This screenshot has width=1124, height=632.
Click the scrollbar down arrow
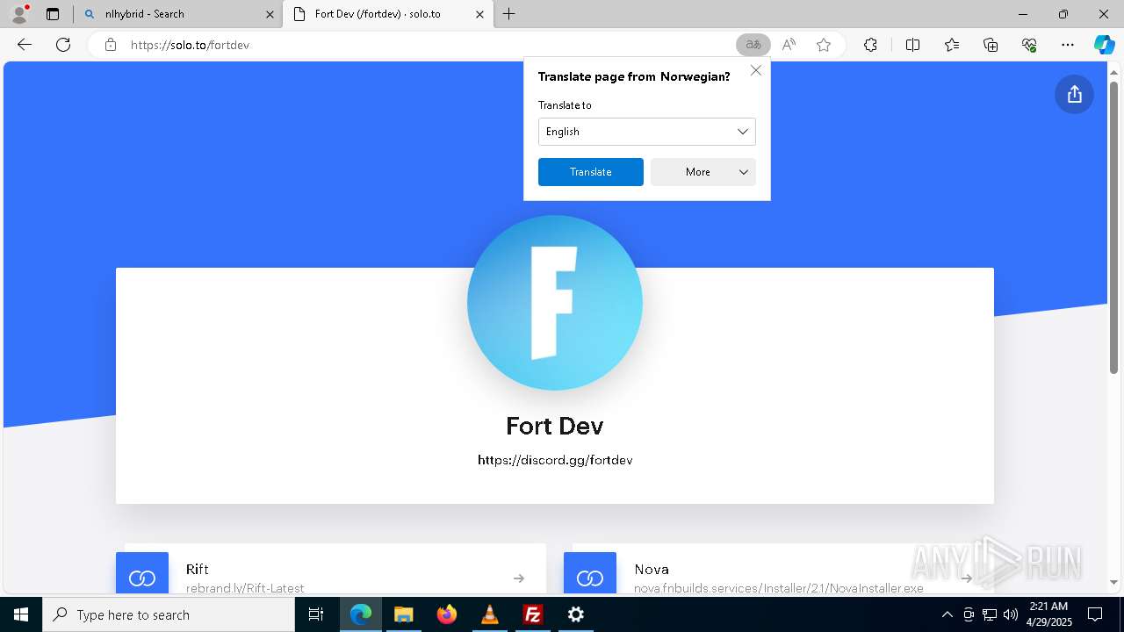(1113, 582)
